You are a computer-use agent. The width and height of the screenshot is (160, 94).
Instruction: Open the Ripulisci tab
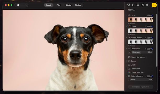point(78,5)
